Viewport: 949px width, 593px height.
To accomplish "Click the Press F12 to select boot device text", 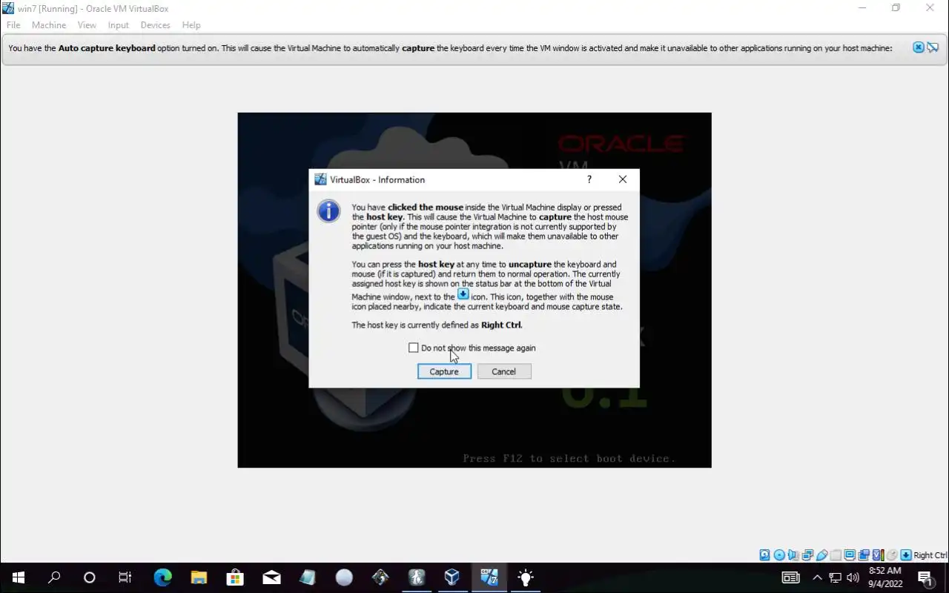I will click(569, 459).
